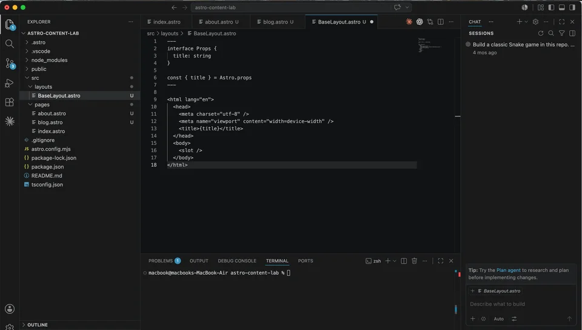Toggle the primary side bar visibility
Screen dimensions: 582x330
tap(551, 7)
